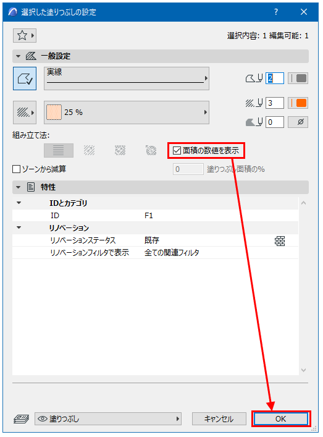Select the first construction method icon
The height and width of the screenshot is (437, 323).
[x=59, y=150]
